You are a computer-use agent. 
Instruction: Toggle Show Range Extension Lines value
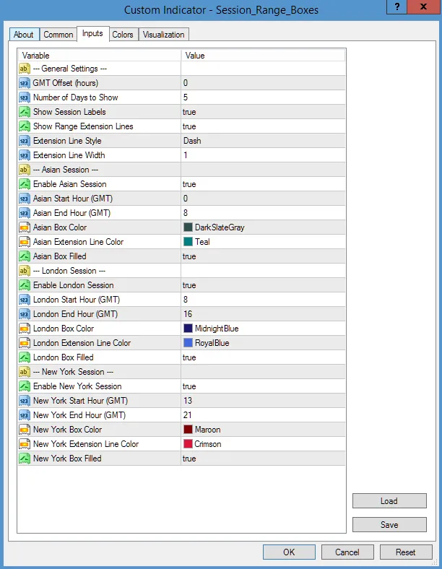point(263,126)
